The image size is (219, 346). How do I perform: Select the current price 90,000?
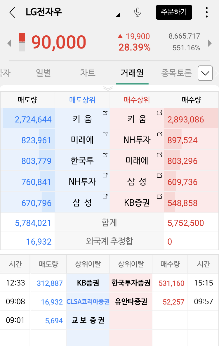pyautogui.click(x=59, y=42)
